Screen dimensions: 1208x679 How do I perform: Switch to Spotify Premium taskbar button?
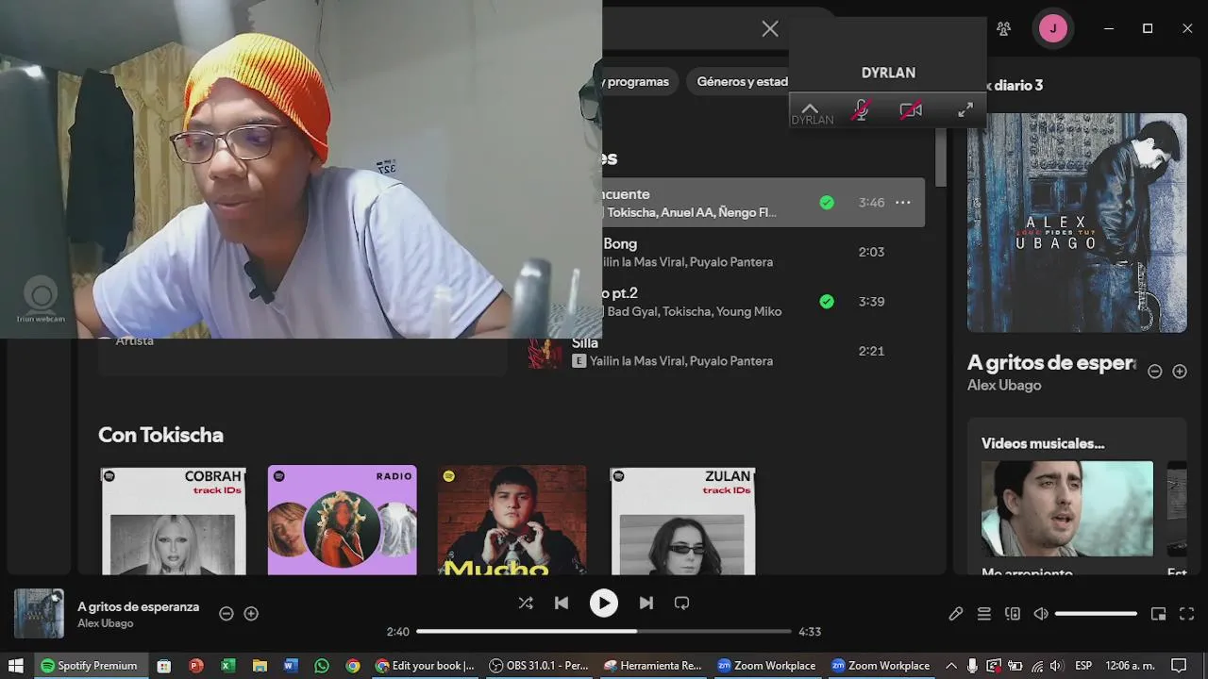click(89, 666)
